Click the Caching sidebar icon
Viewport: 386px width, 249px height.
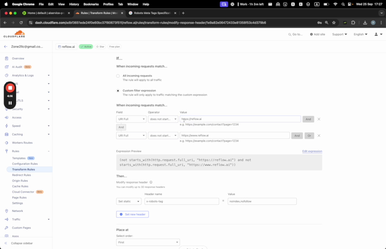pyautogui.click(x=7, y=135)
